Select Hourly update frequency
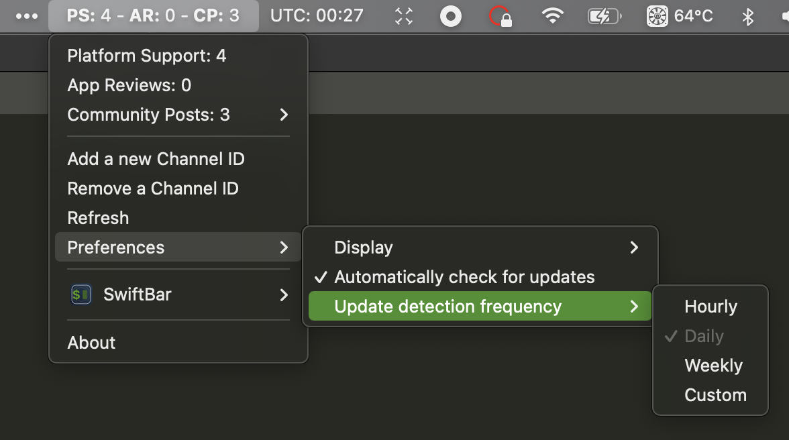 pyautogui.click(x=711, y=306)
